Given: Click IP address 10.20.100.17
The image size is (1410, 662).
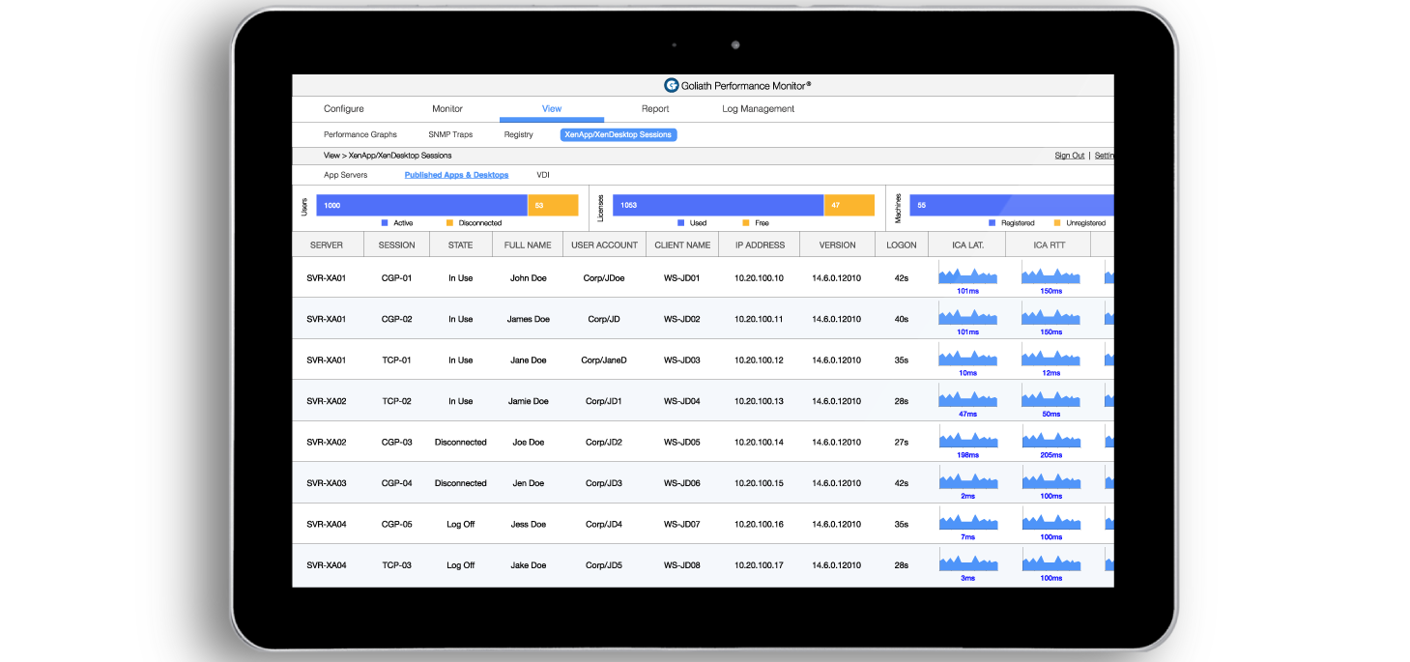Looking at the screenshot, I should pos(759,565).
